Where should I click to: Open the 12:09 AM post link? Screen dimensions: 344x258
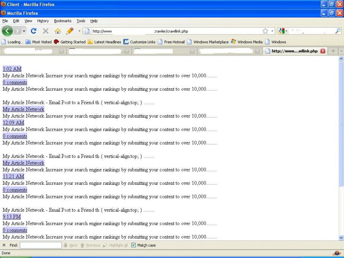pos(13,123)
